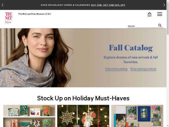The height and width of the screenshot is (127, 169).
Task: Show previous promo banner message
Action: (3, 5)
